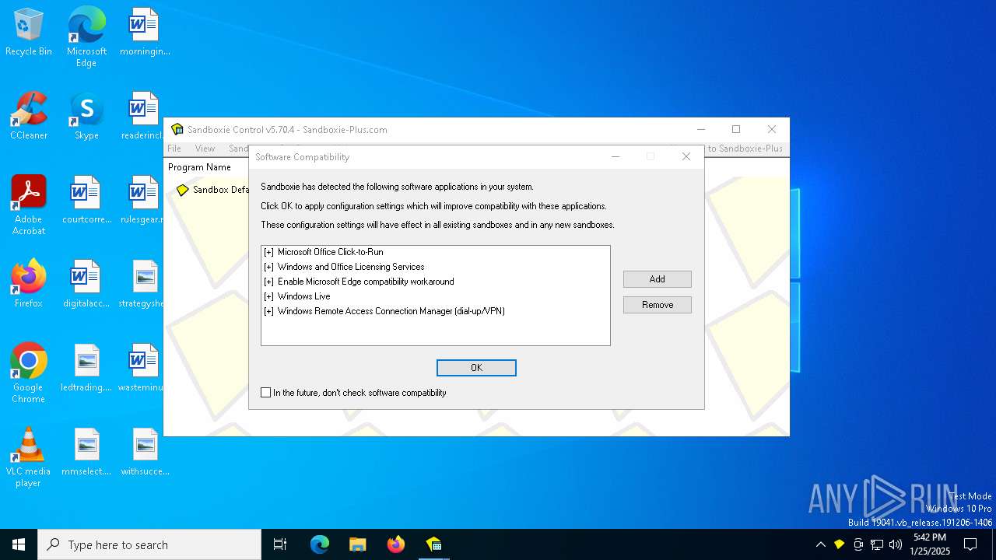Select the readerincl... Word document icon

click(x=143, y=116)
